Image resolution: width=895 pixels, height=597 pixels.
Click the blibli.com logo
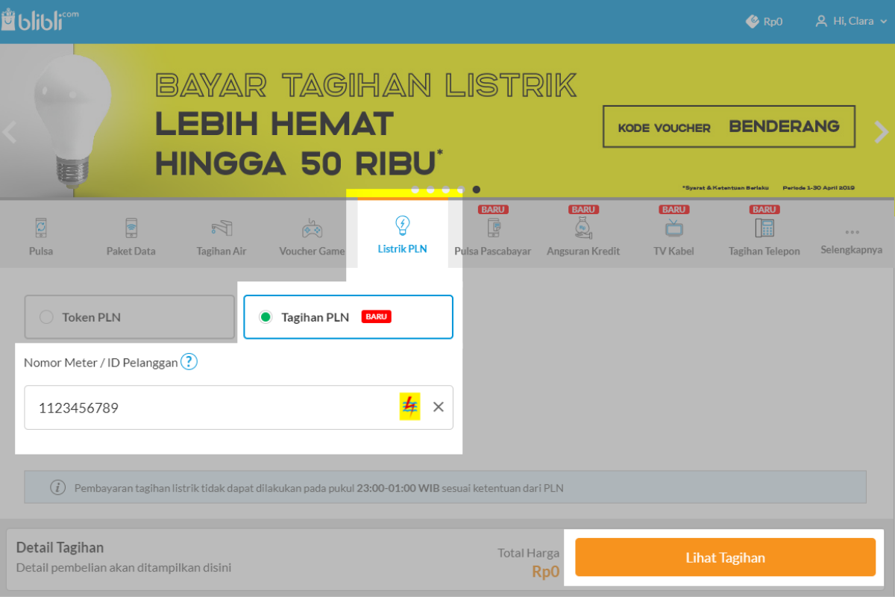pos(41,20)
